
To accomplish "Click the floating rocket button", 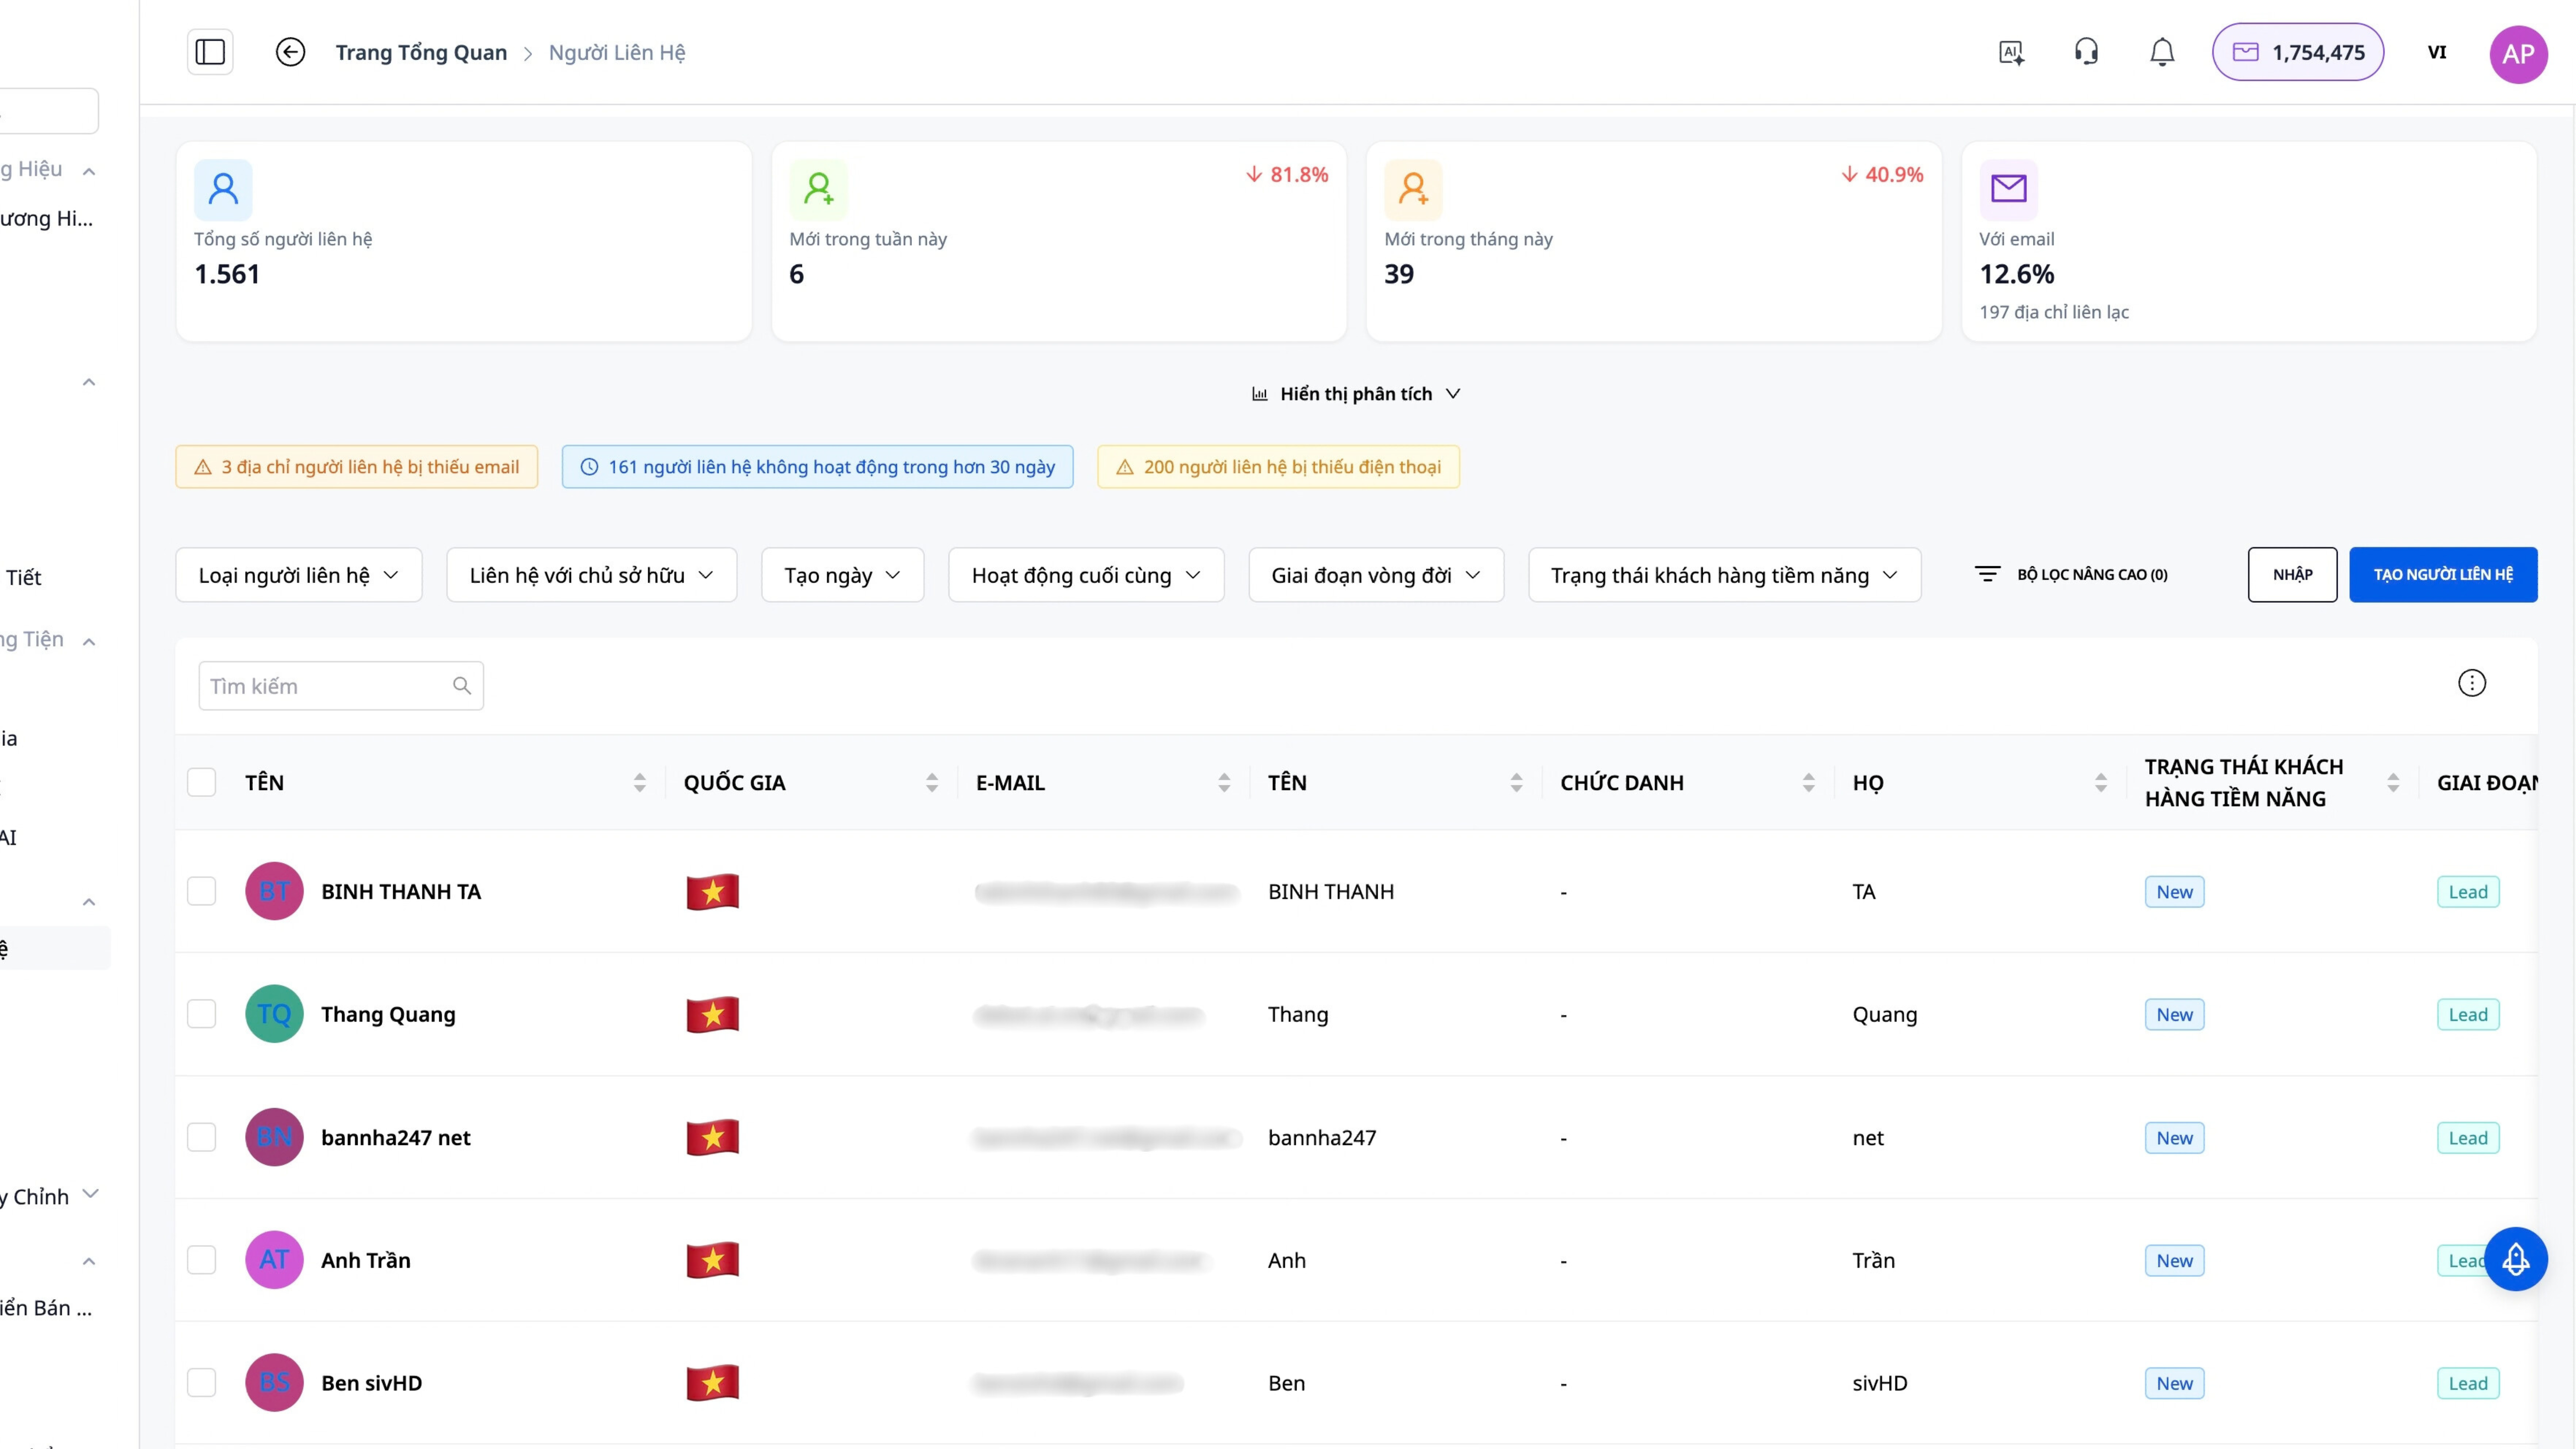I will click(2515, 1259).
